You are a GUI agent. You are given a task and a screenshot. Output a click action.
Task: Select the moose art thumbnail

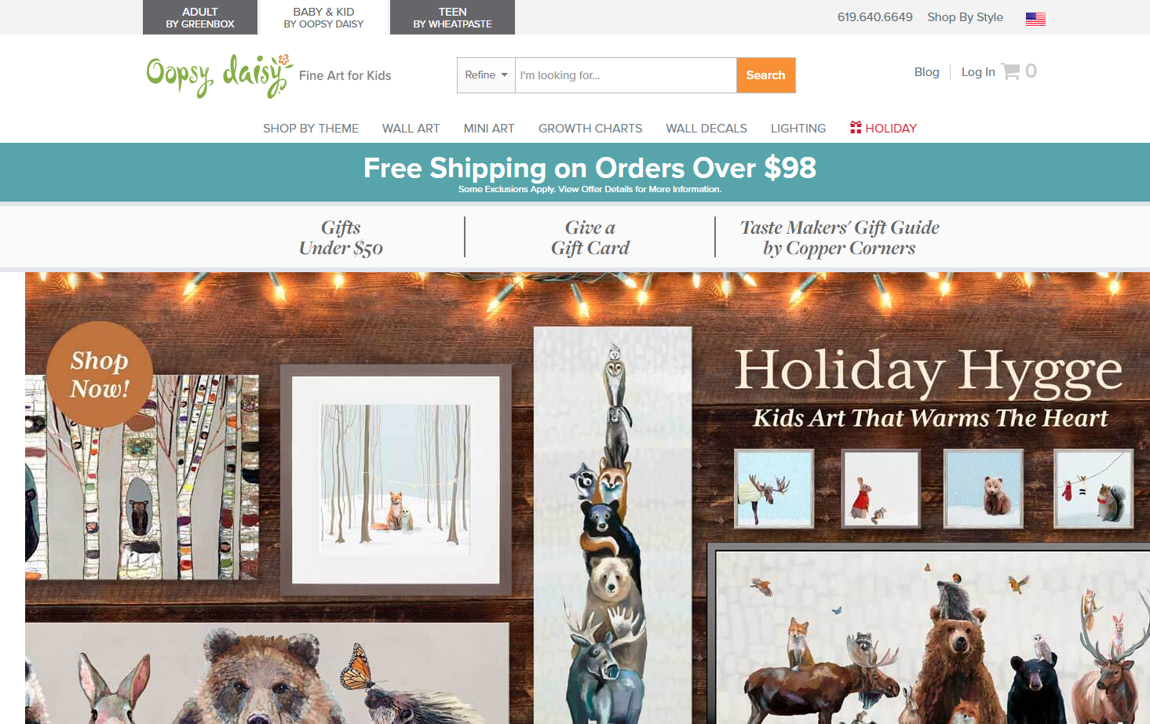pyautogui.click(x=774, y=489)
